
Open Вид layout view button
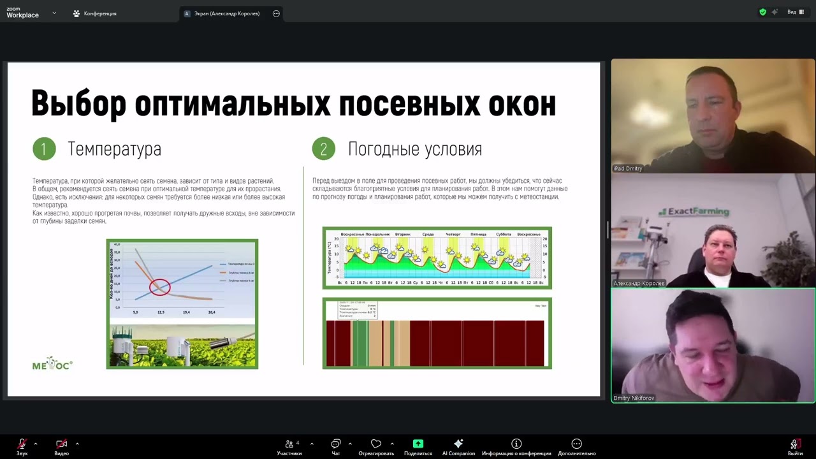point(796,12)
